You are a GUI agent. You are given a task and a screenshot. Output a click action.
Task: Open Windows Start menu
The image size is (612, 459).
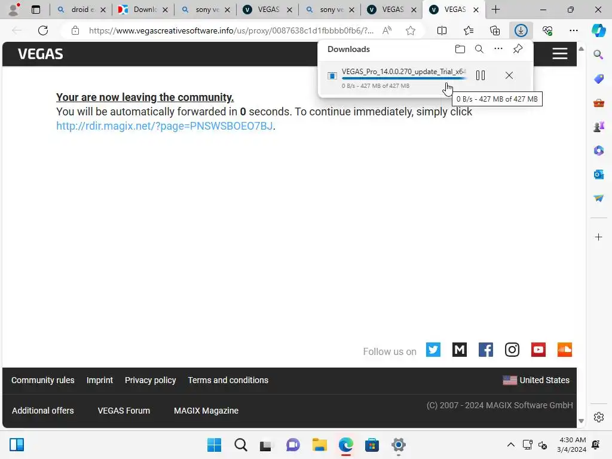click(214, 445)
